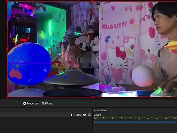The image size is (177, 133).
Task: Click the Audio Mixer panel title
Action: (101, 110)
